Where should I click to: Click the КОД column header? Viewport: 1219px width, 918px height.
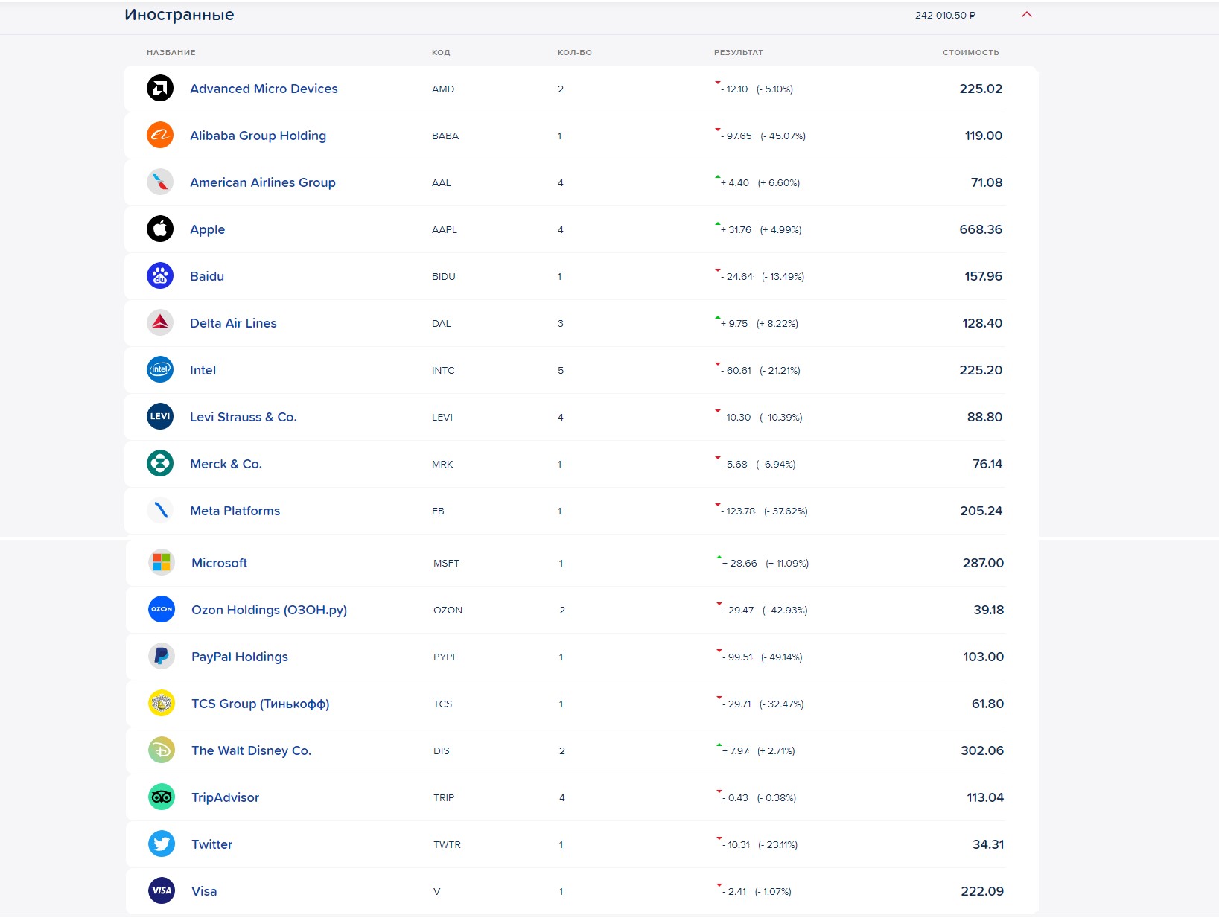pos(441,53)
